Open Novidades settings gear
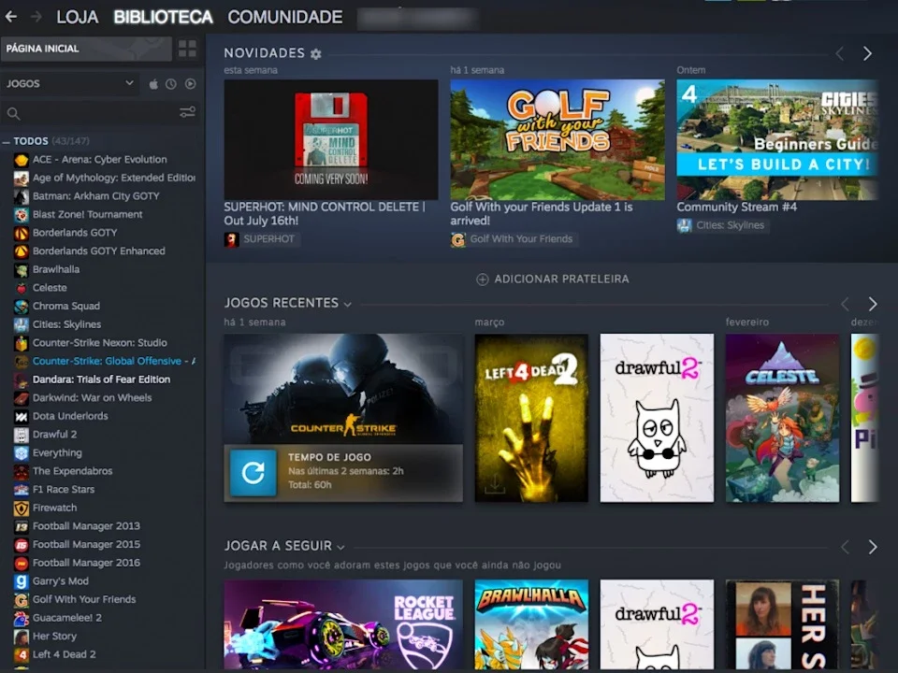 point(315,54)
